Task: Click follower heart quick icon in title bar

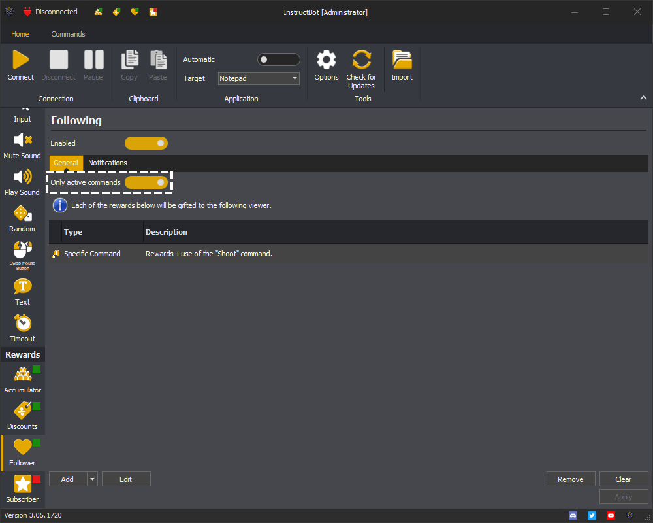Action: pyautogui.click(x=135, y=12)
